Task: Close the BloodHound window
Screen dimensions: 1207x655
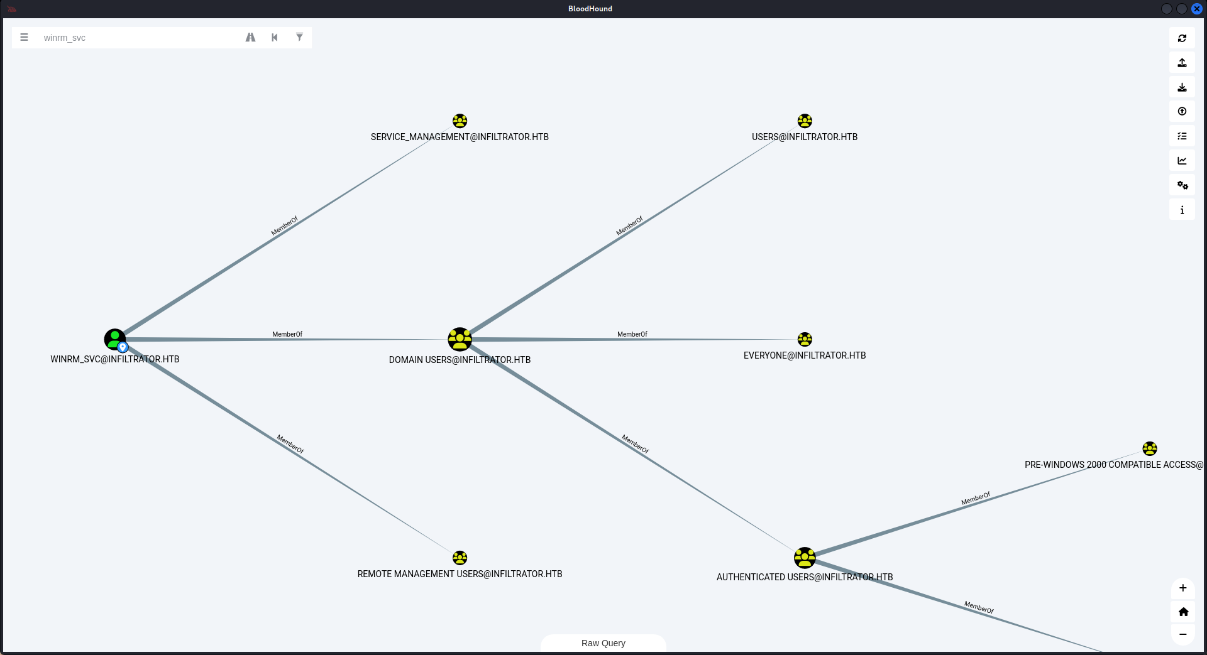Action: coord(1197,9)
